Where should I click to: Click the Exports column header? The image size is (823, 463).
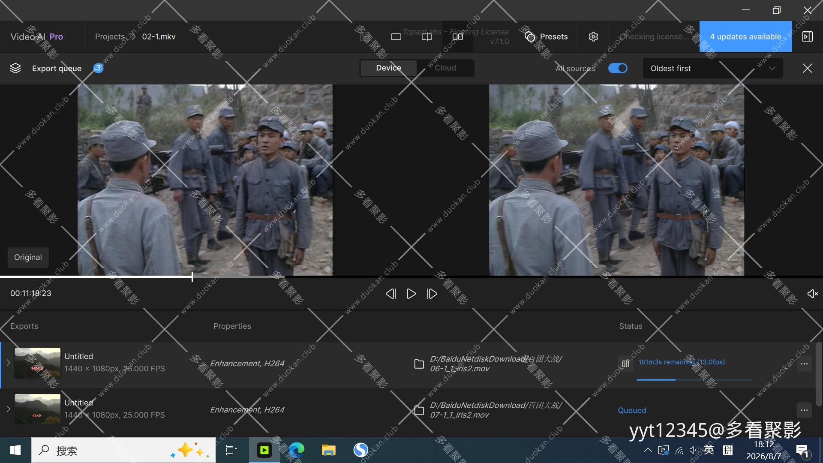[x=24, y=326]
